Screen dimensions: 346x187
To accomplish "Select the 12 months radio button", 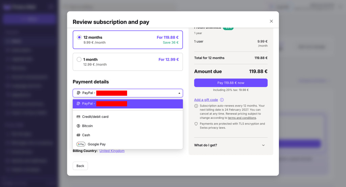I will (x=79, y=37).
